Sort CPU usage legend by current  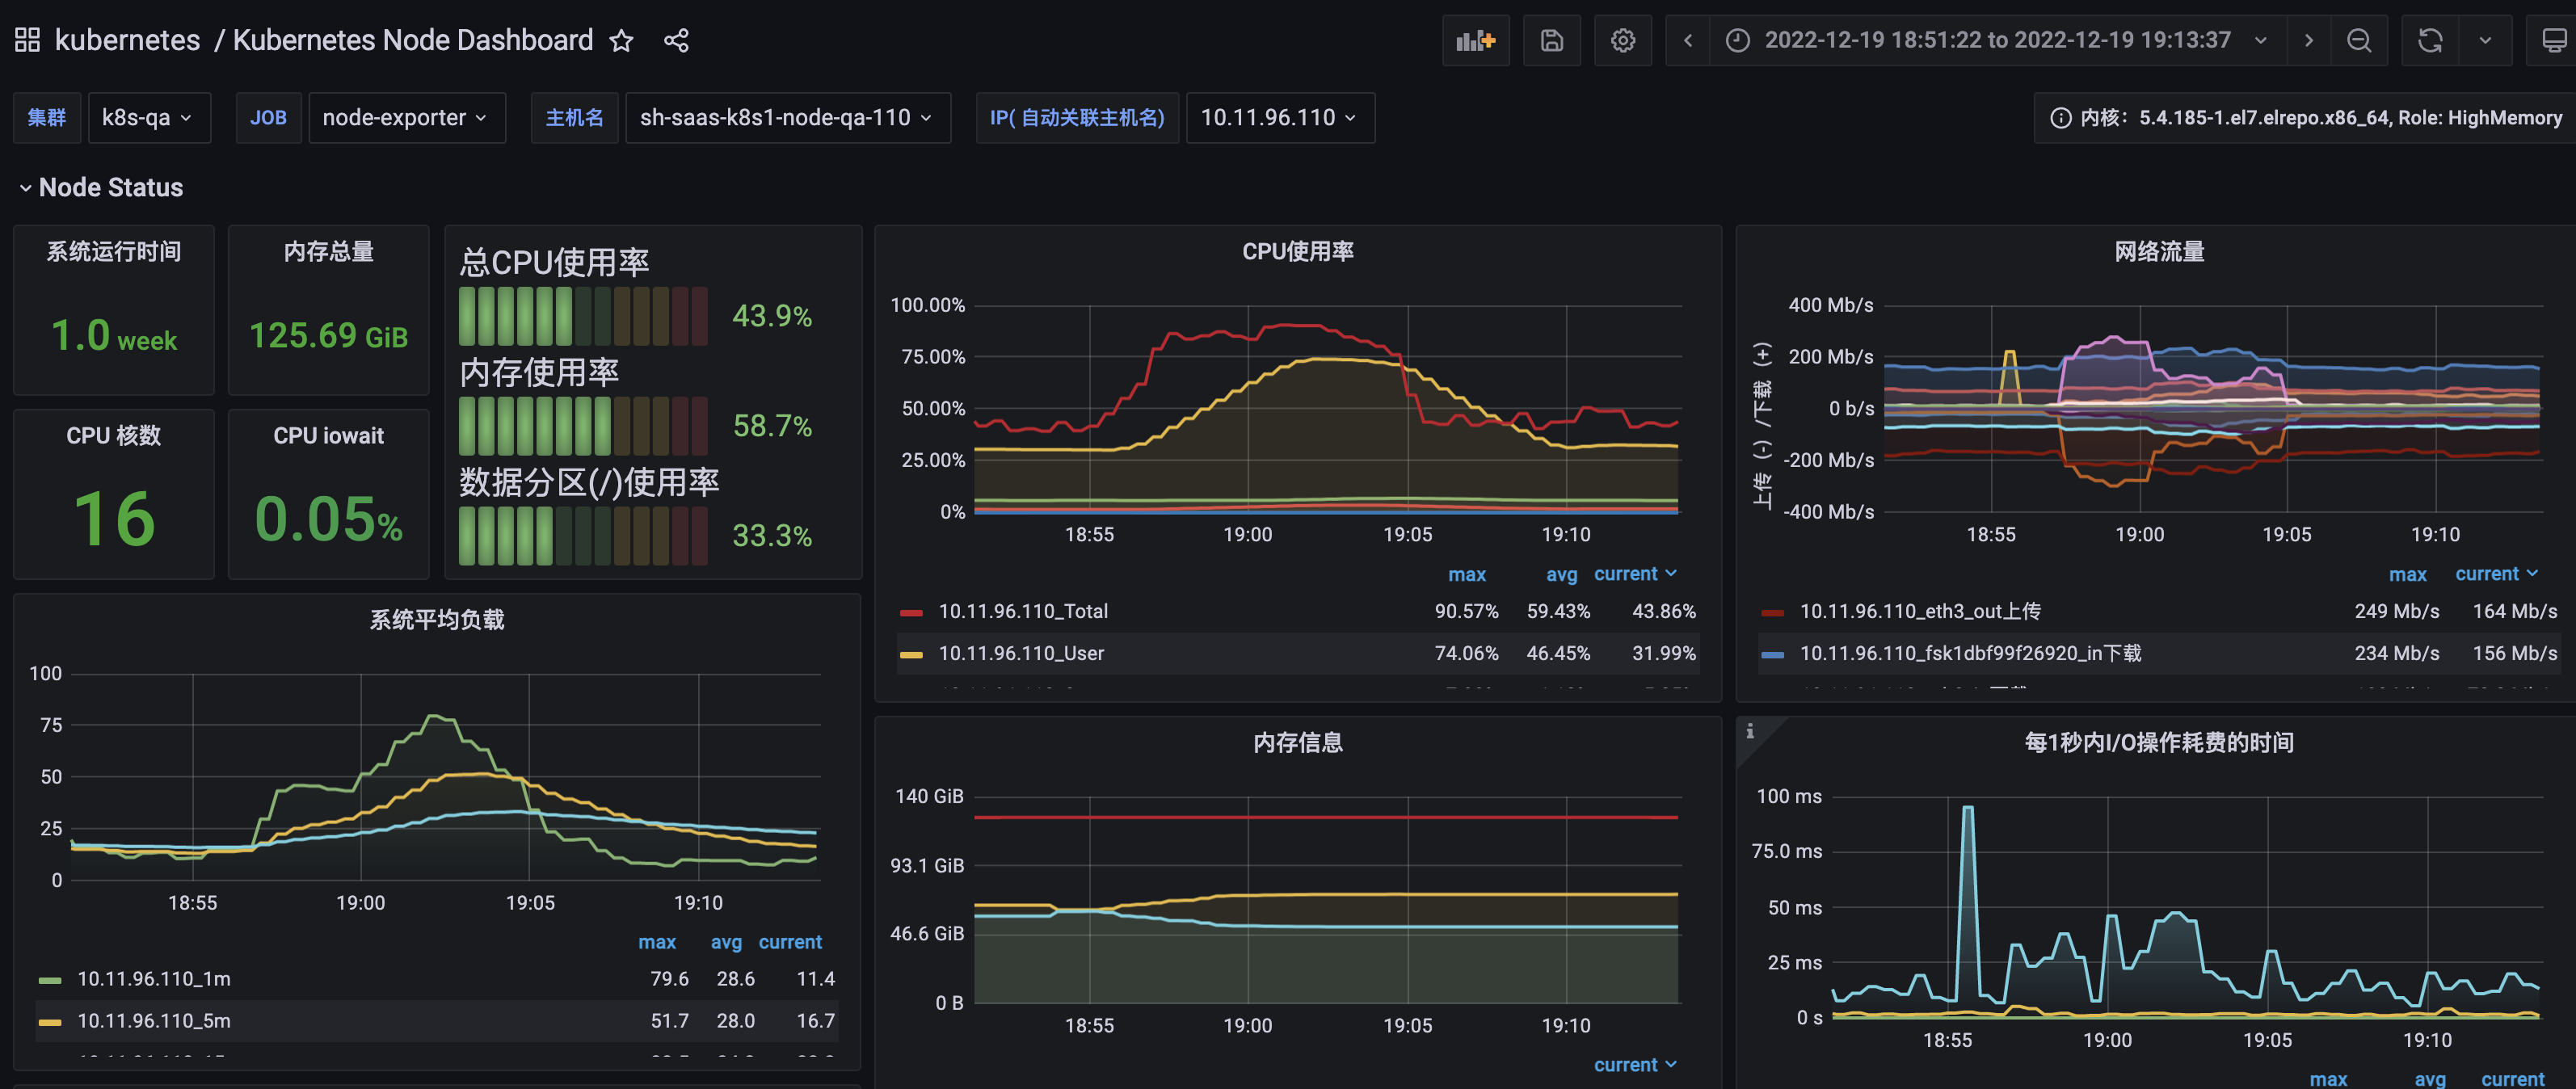tap(1634, 574)
